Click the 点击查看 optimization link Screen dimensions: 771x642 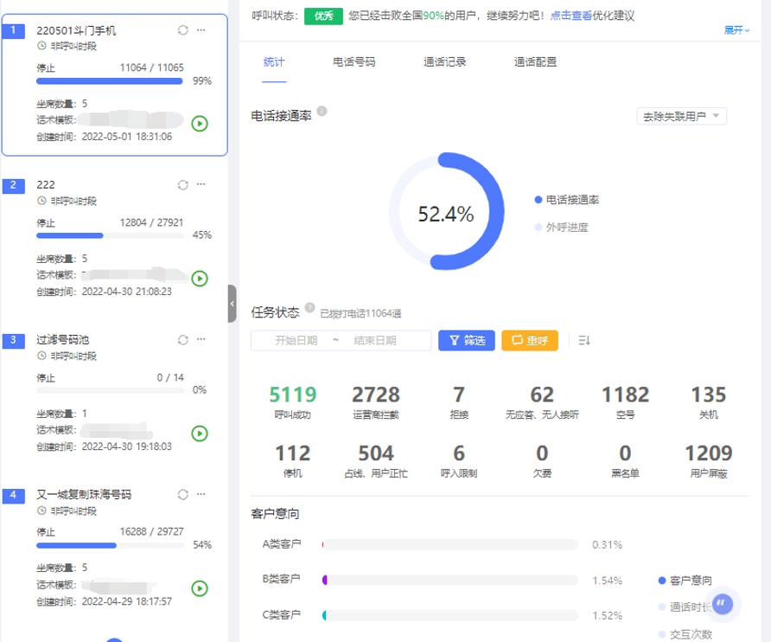point(570,16)
